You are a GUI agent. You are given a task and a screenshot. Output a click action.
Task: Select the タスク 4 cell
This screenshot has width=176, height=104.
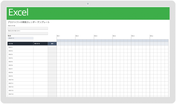coord(20,58)
